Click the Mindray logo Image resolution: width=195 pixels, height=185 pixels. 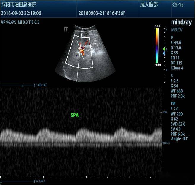pyautogui.click(x=181, y=22)
